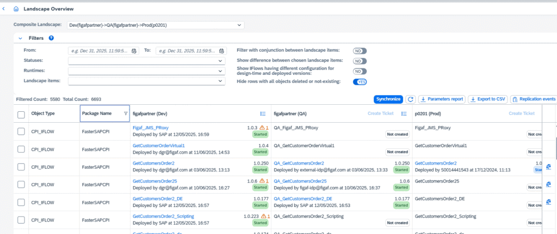This screenshot has width=557, height=234.
Task: Tick the select-all checkbox in the table header
Action: pos(21,114)
